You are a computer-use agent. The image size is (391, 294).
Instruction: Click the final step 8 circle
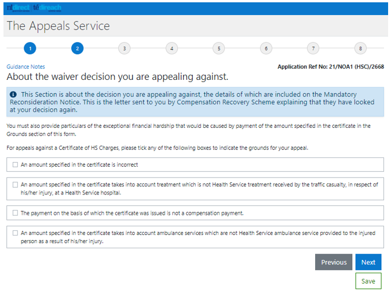click(x=360, y=49)
